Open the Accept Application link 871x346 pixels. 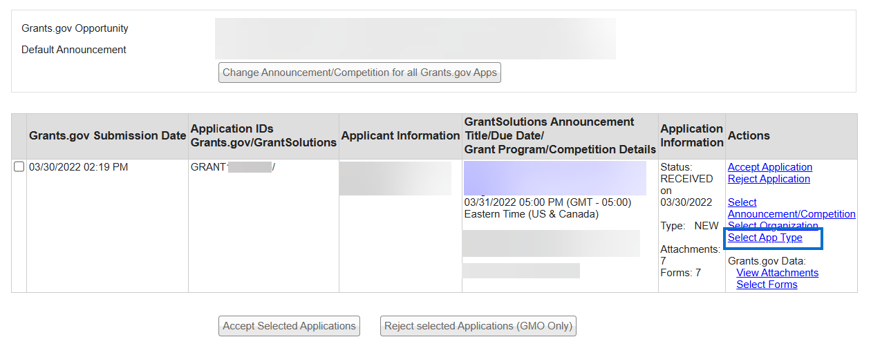[x=770, y=167]
